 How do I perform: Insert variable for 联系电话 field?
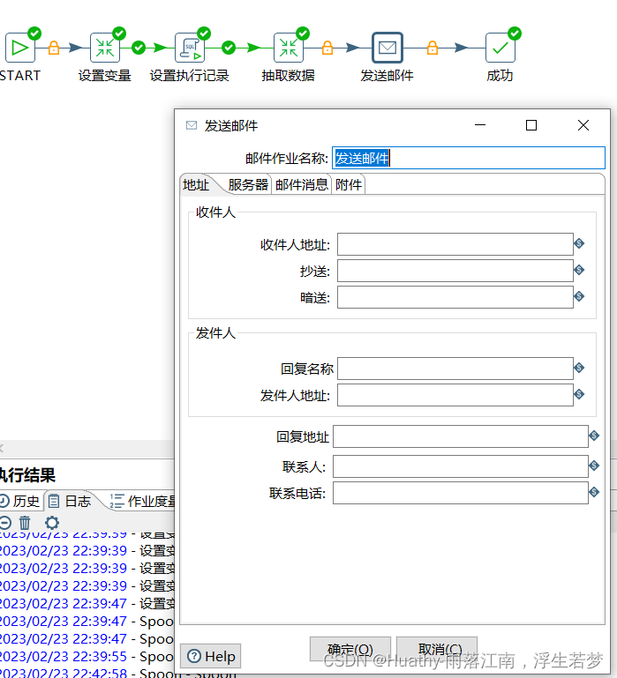(x=594, y=492)
